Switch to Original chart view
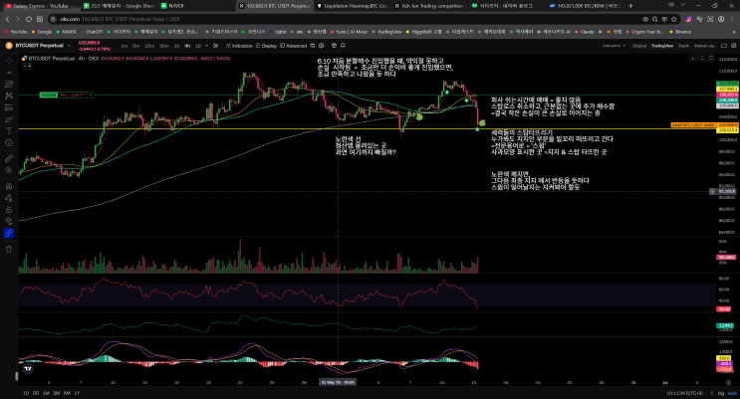This screenshot has width=740, height=399. (639, 46)
